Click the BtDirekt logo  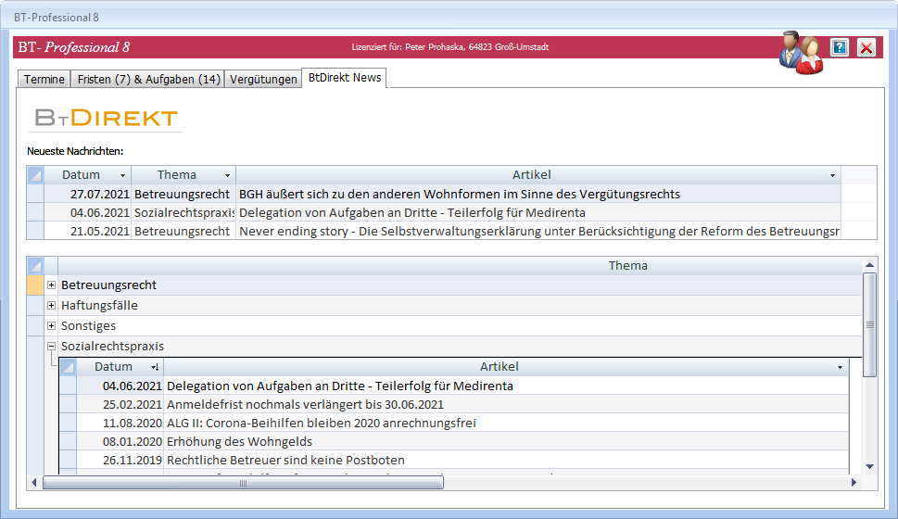(106, 118)
